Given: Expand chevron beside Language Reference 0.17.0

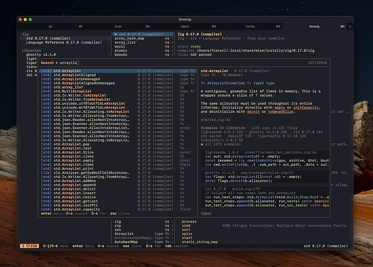Looking at the screenshot, I should coord(109,42).
